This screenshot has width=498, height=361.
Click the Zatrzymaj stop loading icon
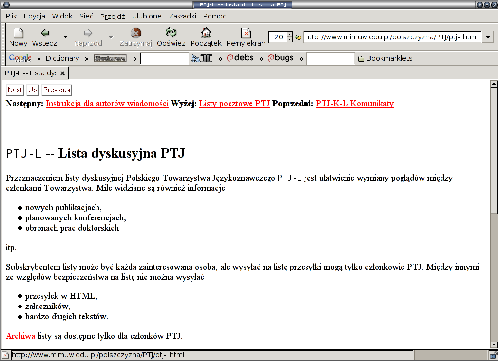point(135,33)
